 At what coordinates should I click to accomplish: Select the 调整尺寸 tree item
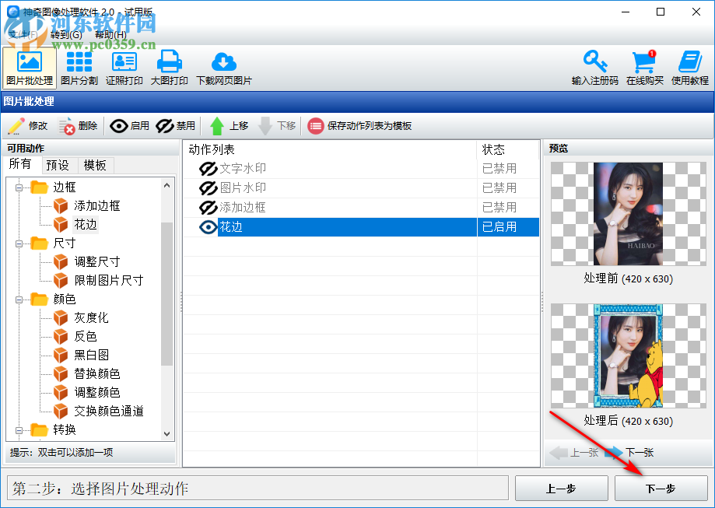coord(96,261)
